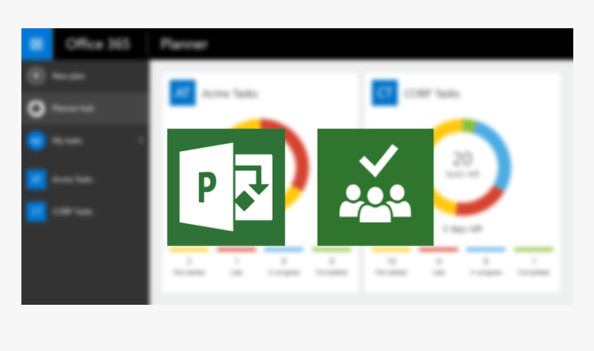Click In progress label in CORP Tasks card
The width and height of the screenshot is (594, 351).
coord(486,272)
